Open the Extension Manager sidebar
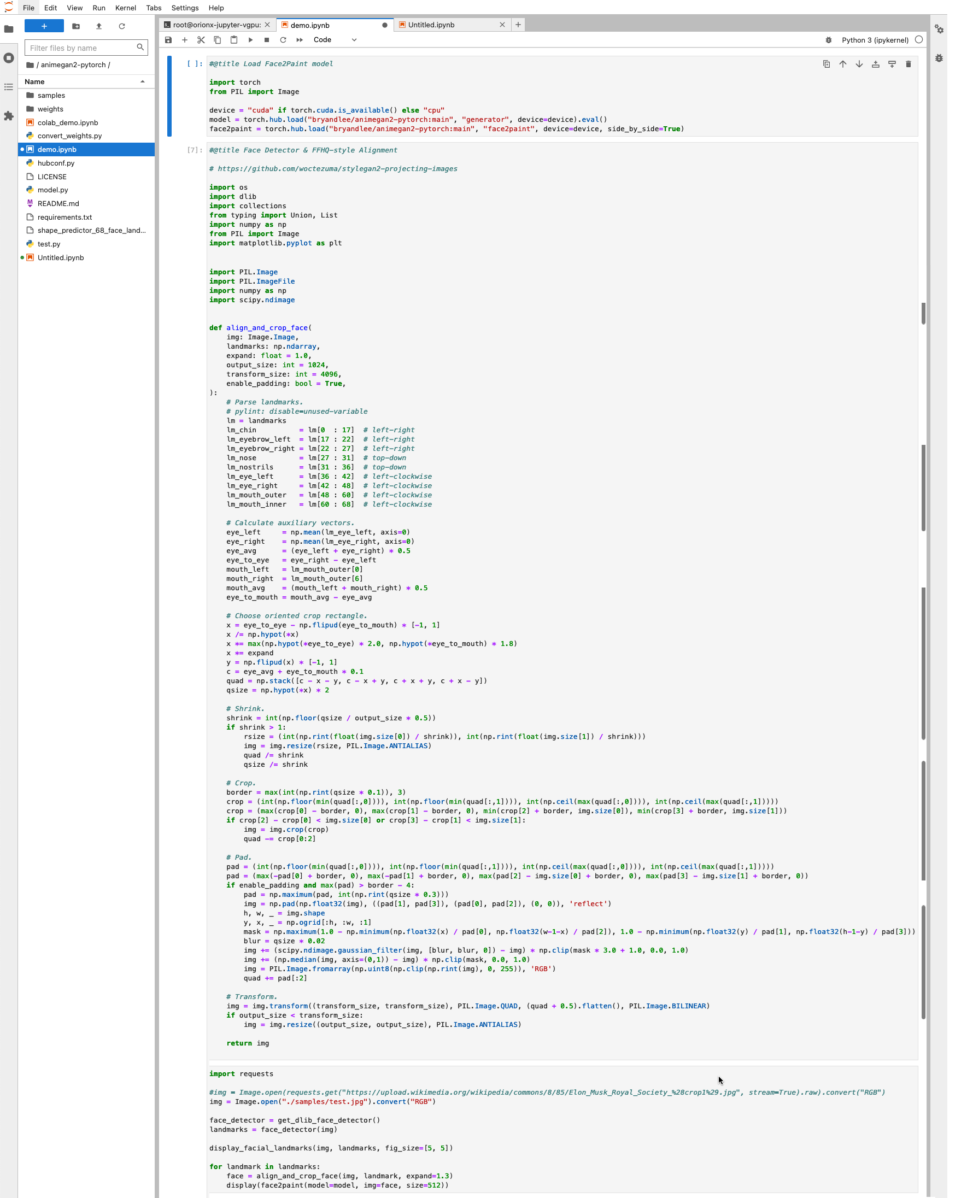Screen dimensions: 973x1198 tap(8, 115)
